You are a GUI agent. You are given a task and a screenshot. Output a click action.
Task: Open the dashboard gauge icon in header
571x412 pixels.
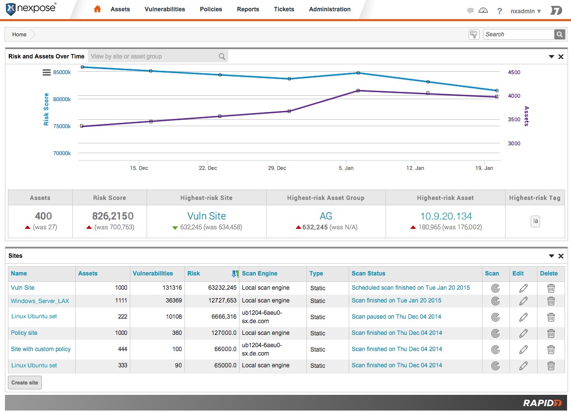483,11
